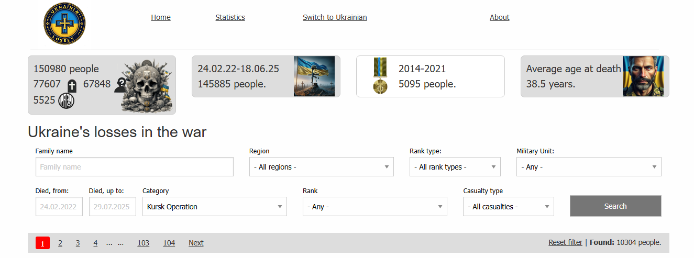
Task: Expand the Rank type dropdown
Action: coord(455,167)
